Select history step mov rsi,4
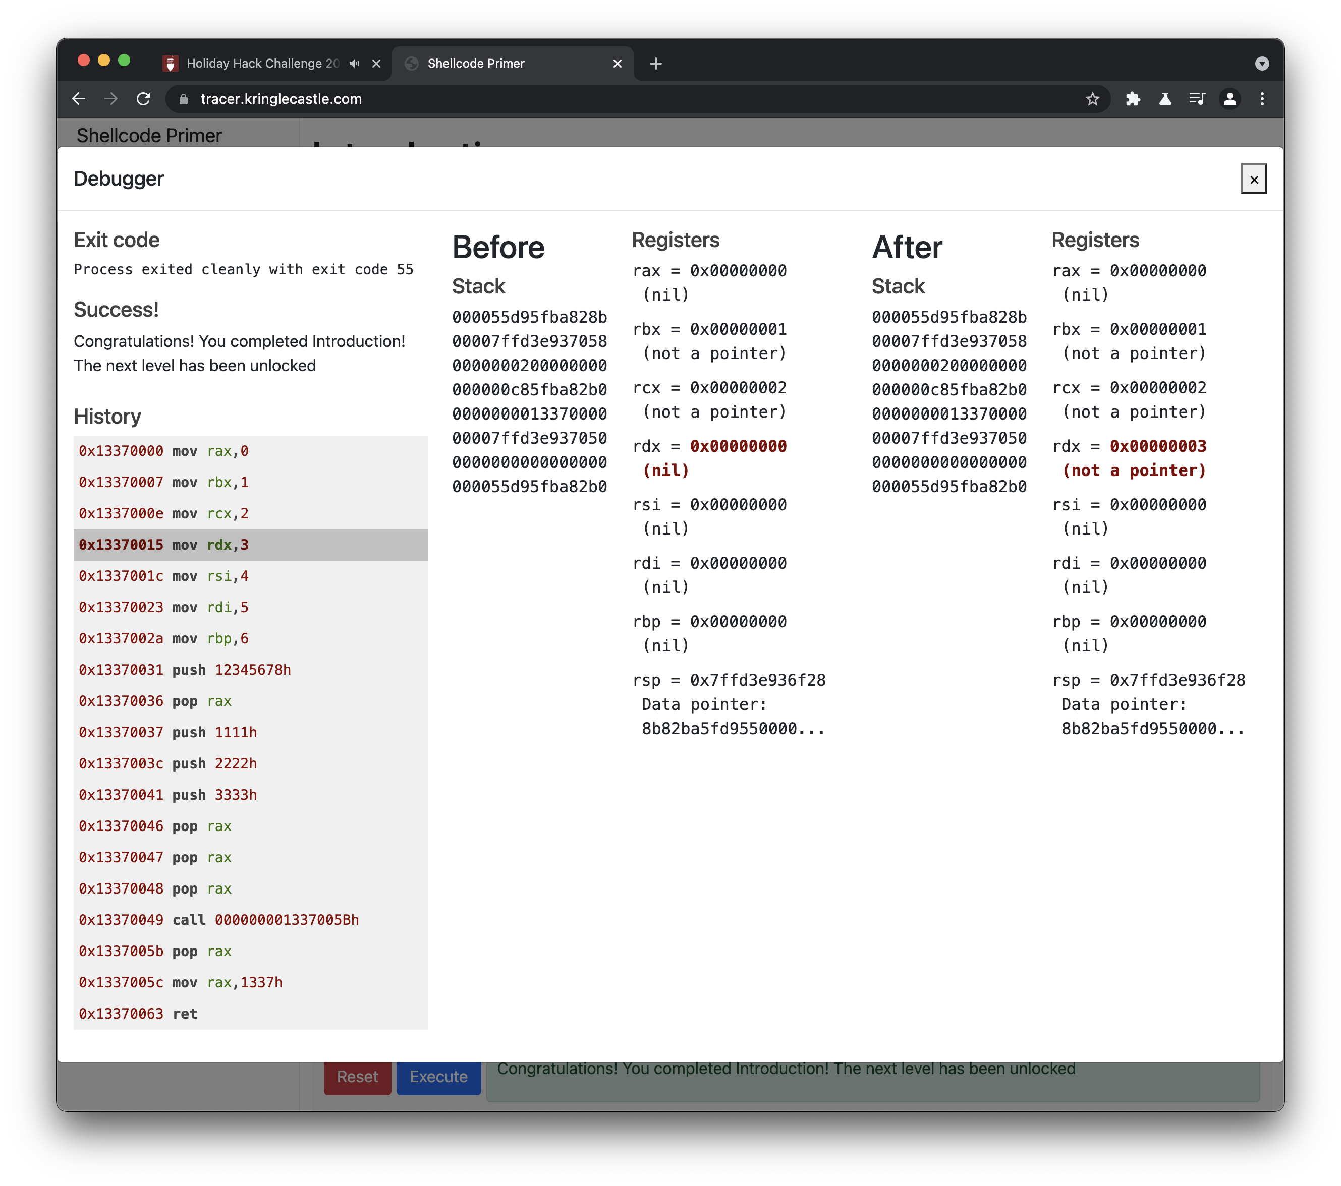Viewport: 1341px width, 1186px height. pos(251,576)
